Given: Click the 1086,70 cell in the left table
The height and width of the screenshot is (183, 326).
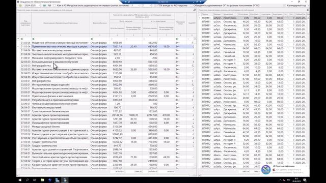Looking at the screenshot, I should point(133,115).
